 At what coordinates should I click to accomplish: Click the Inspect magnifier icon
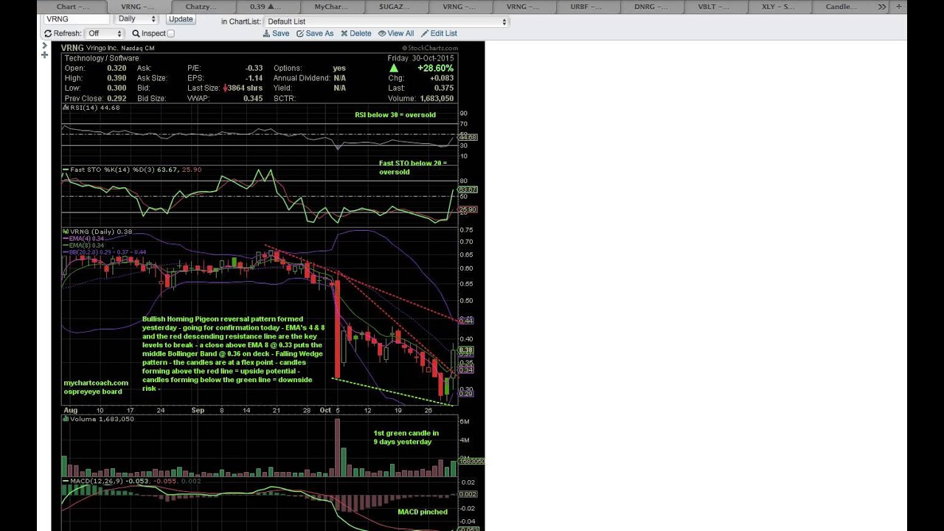(x=136, y=33)
